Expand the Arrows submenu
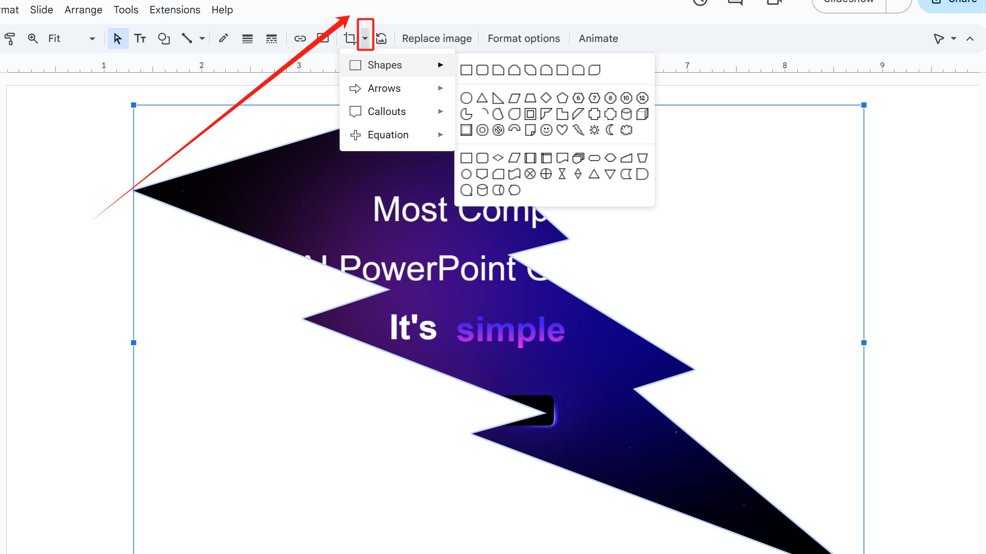This screenshot has height=554, width=986. pos(397,88)
